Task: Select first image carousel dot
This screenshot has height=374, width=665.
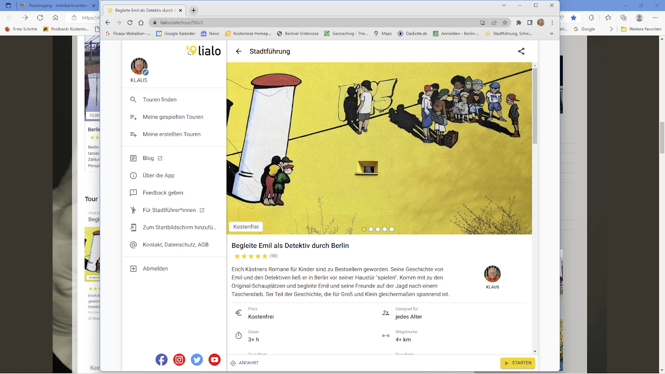Action: coord(364,229)
